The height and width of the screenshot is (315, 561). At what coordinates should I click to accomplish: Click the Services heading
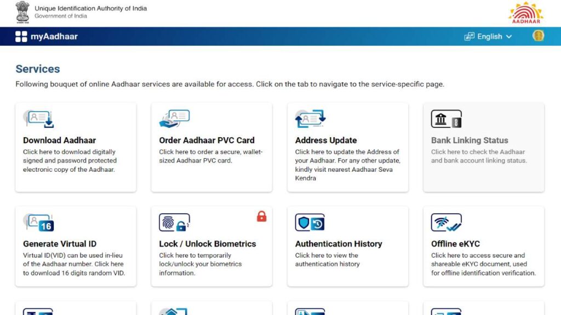[38, 69]
